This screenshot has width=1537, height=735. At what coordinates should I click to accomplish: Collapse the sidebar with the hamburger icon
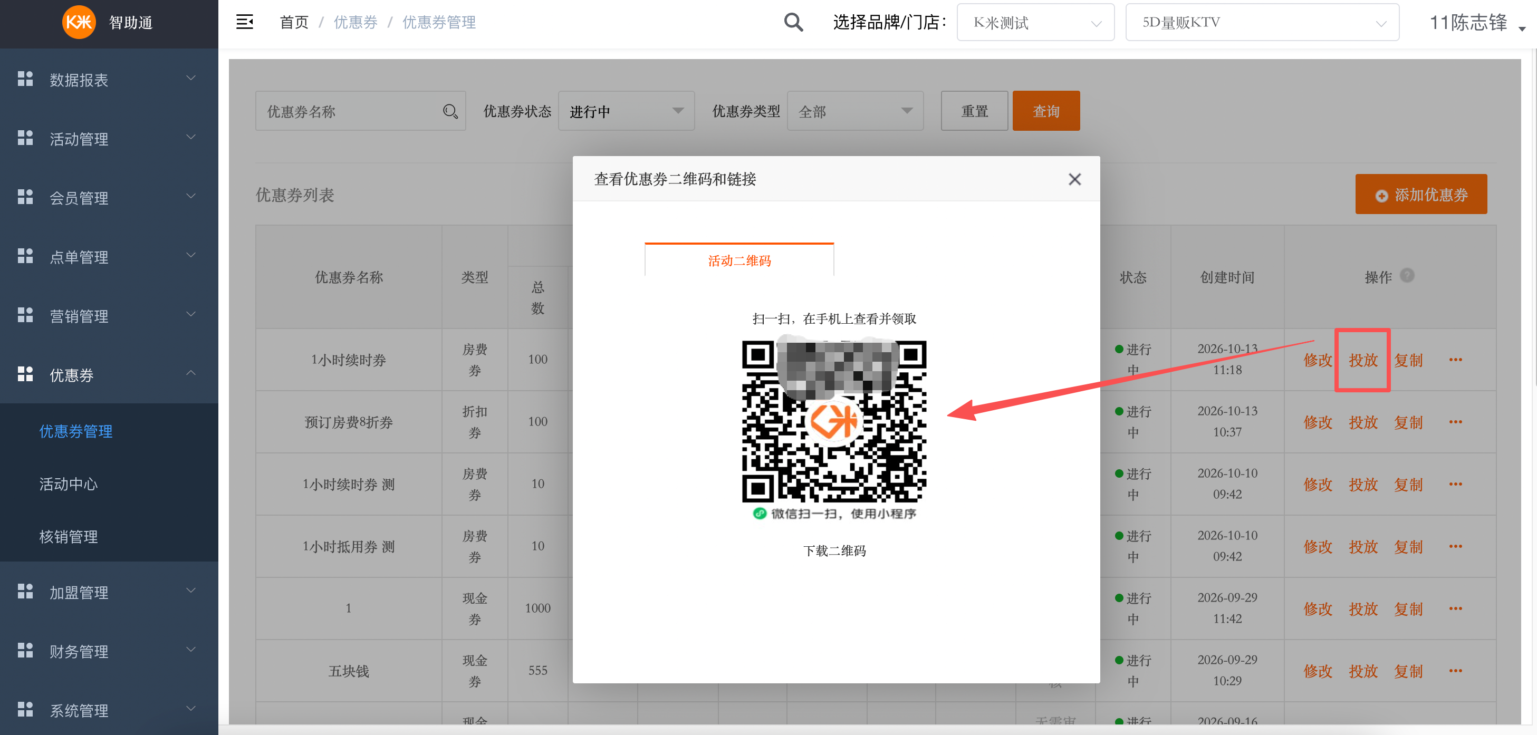click(x=245, y=22)
